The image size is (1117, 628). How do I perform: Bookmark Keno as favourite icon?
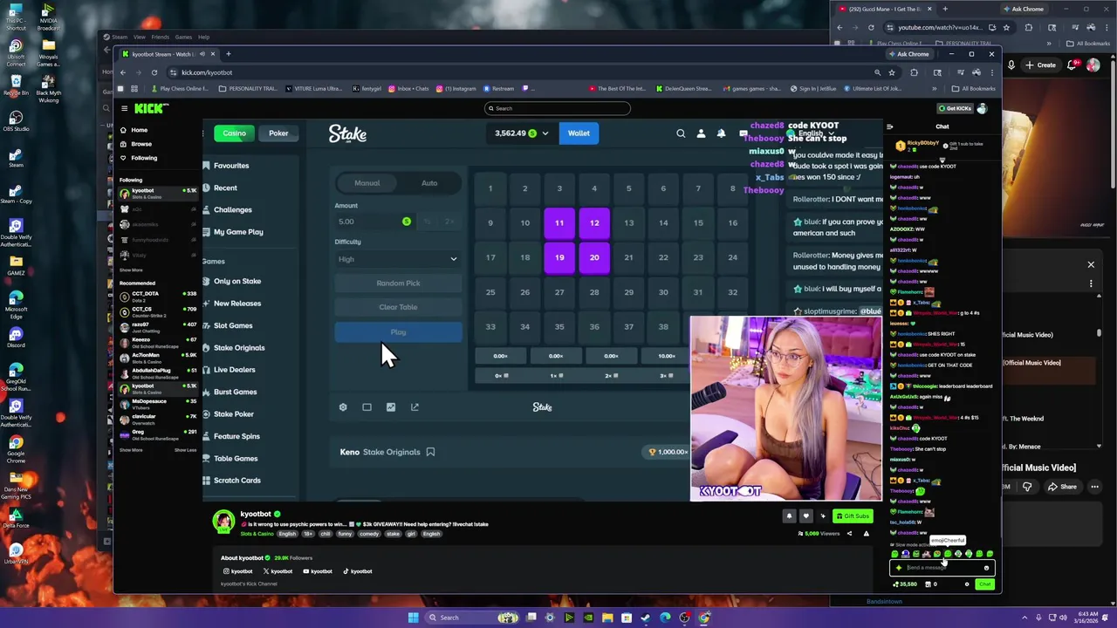(430, 452)
